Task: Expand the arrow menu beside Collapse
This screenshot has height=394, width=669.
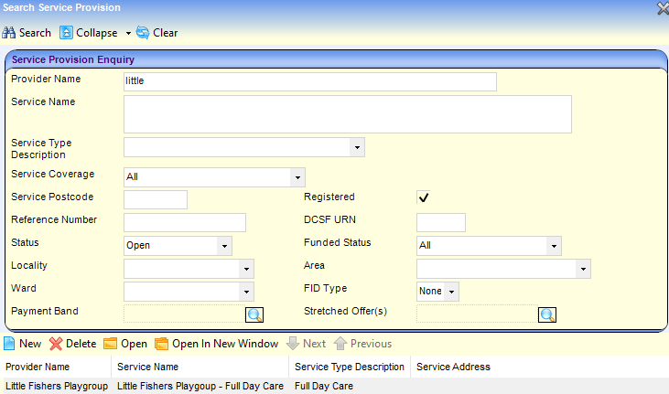Action: tap(128, 33)
